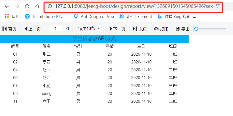Open the 应用 apps bookmark
This screenshot has height=116, width=233.
pos(12,16)
